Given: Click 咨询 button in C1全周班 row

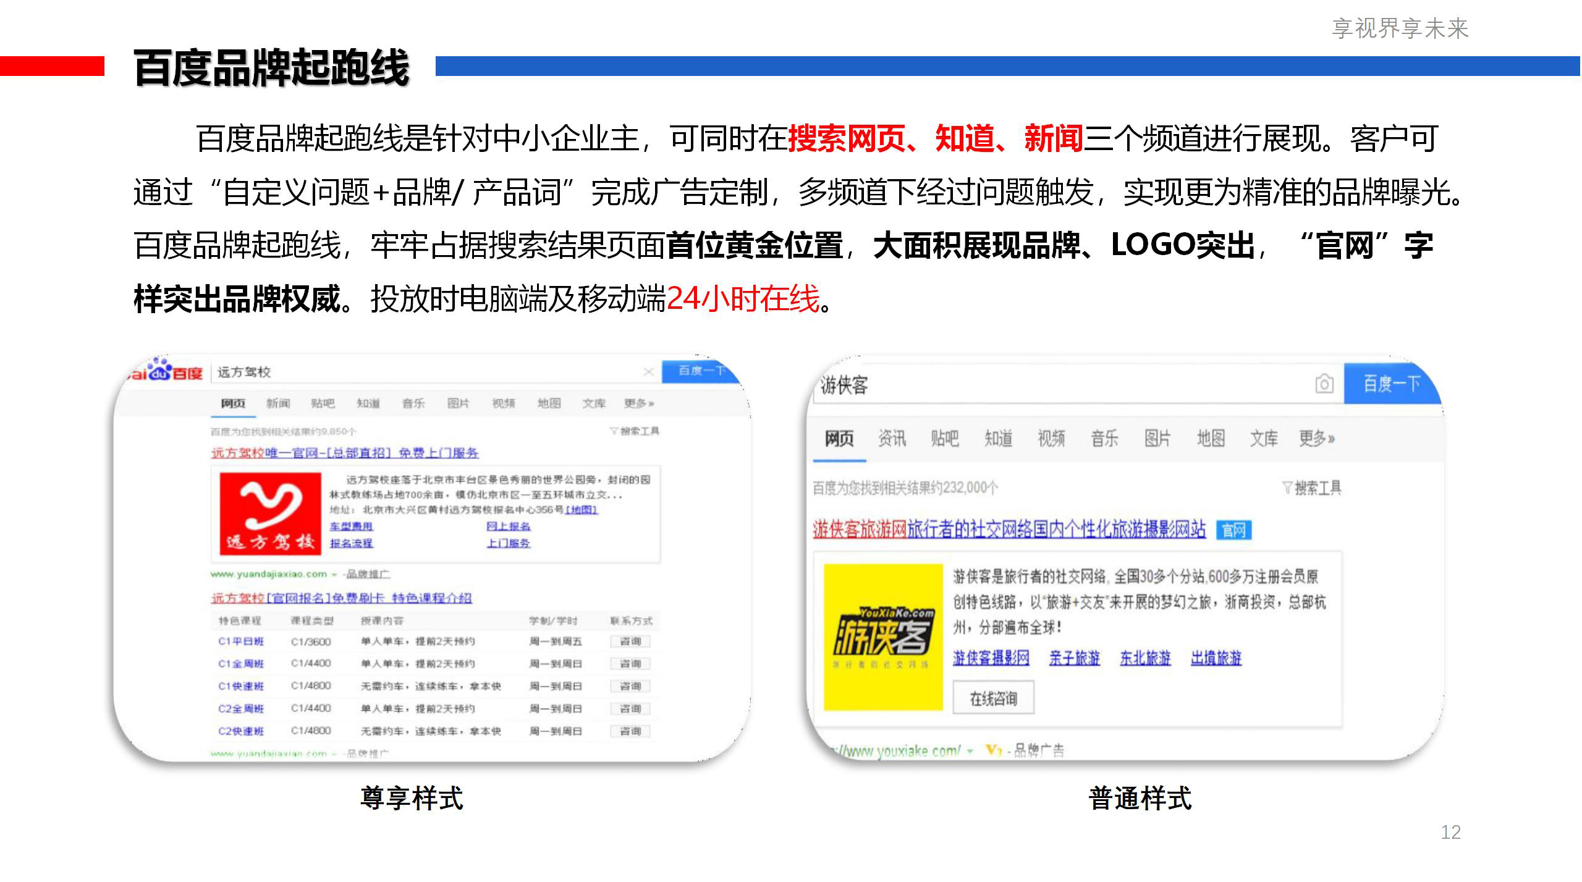Looking at the screenshot, I should pos(630,664).
